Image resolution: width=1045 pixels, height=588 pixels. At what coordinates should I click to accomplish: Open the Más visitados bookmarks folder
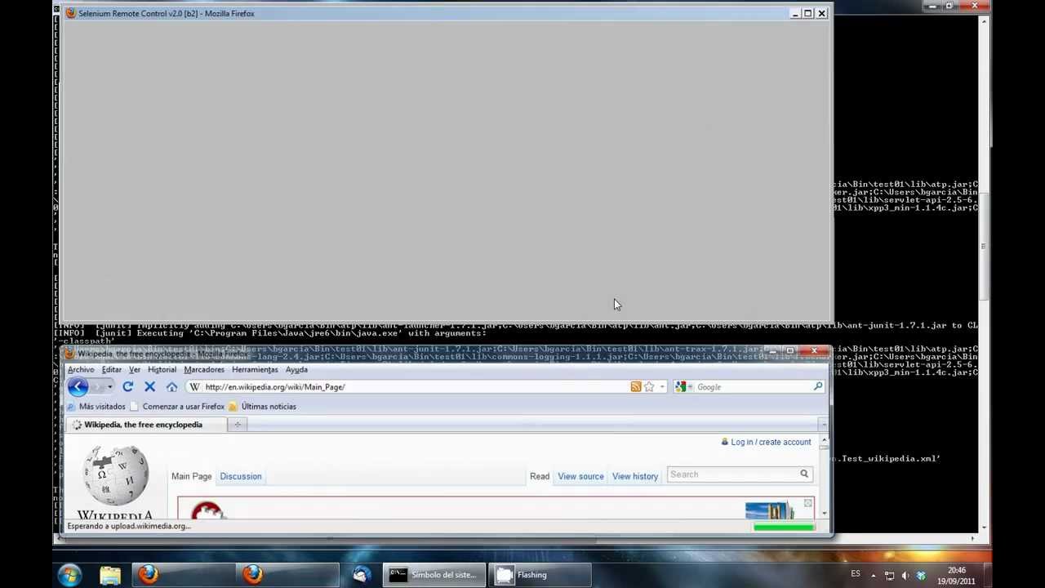click(x=96, y=407)
